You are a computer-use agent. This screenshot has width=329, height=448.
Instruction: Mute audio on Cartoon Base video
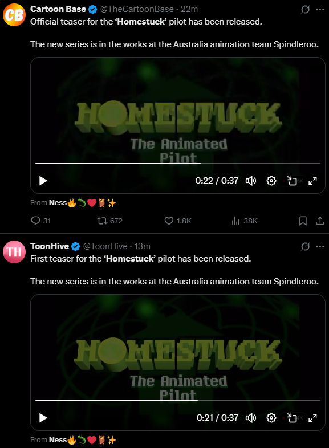tap(251, 181)
